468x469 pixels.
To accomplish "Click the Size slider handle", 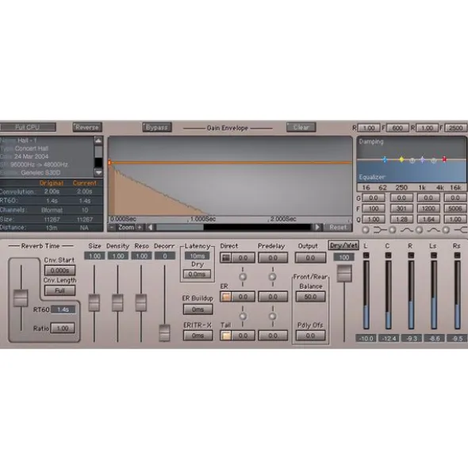I will [94, 302].
